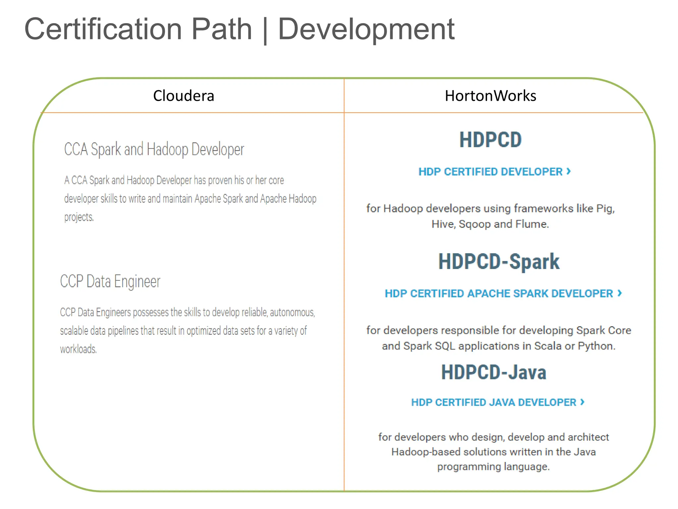Open the HDP Certified Apache Spark Developer link
This screenshot has height=509, width=678.
(x=503, y=294)
